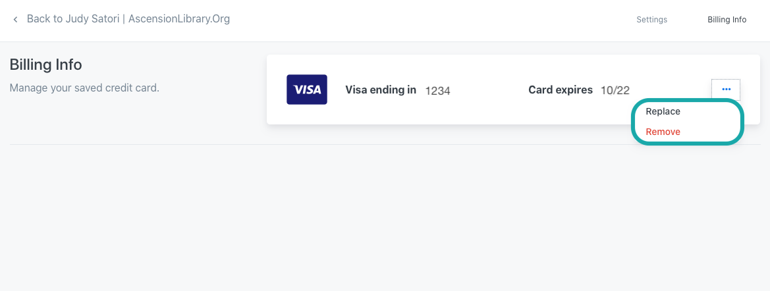The image size is (770, 291).
Task: Choose Replace from the card menu
Action: click(x=663, y=111)
